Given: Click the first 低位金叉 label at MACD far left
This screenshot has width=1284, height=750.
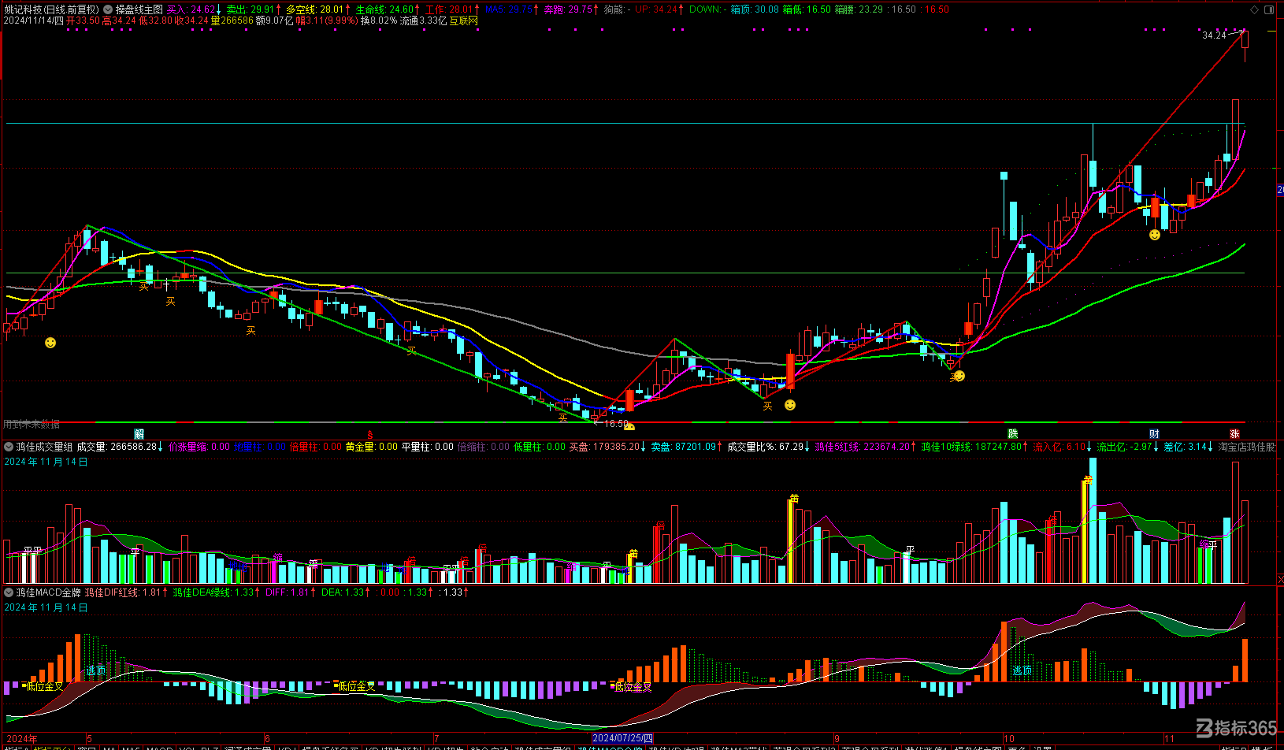Looking at the screenshot, I should (x=45, y=687).
